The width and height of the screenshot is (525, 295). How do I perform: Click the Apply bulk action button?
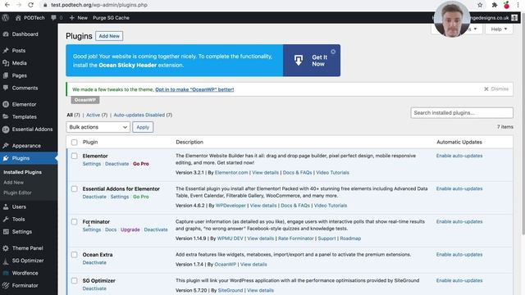[143, 127]
